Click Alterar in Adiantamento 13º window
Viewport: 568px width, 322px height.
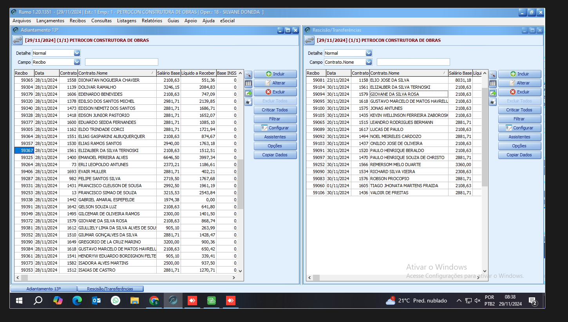[x=275, y=83]
